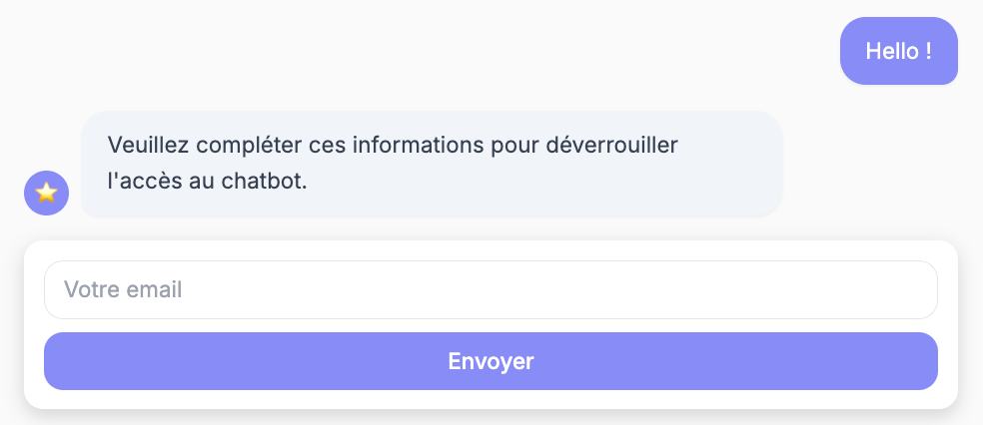Select the user's purple 'Hello !' chat bubble
The height and width of the screenshot is (425, 983).
tap(899, 51)
